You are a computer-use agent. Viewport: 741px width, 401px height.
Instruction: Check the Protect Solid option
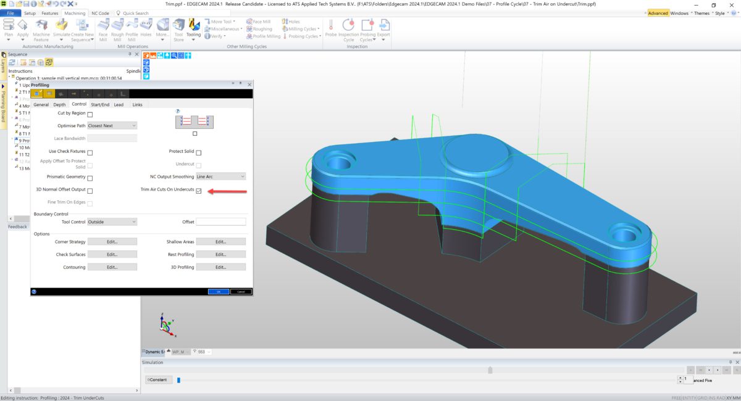click(198, 152)
